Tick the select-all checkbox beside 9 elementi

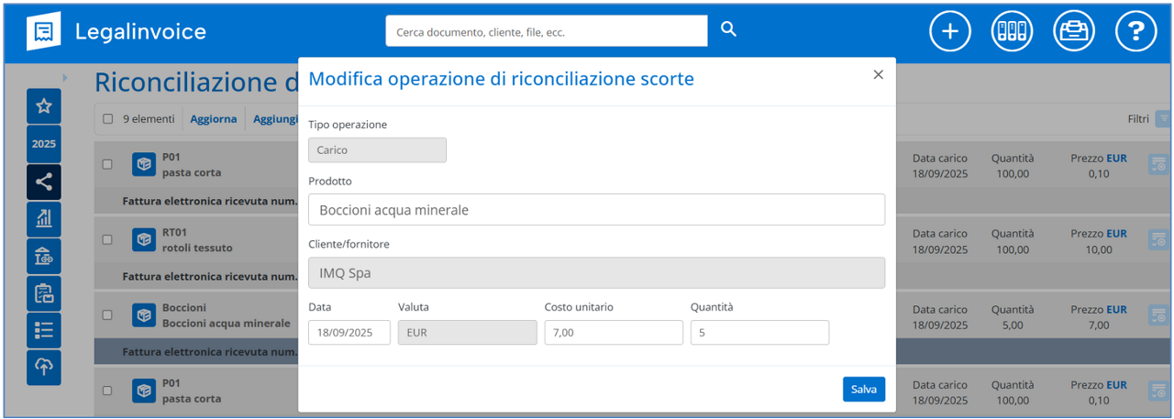pyautogui.click(x=108, y=119)
